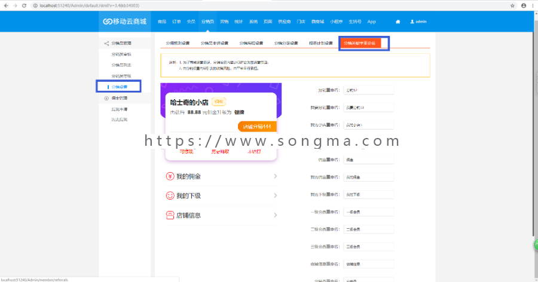Click the yen icon next to 我的佣金
This screenshot has height=282, width=538.
pos(170,176)
